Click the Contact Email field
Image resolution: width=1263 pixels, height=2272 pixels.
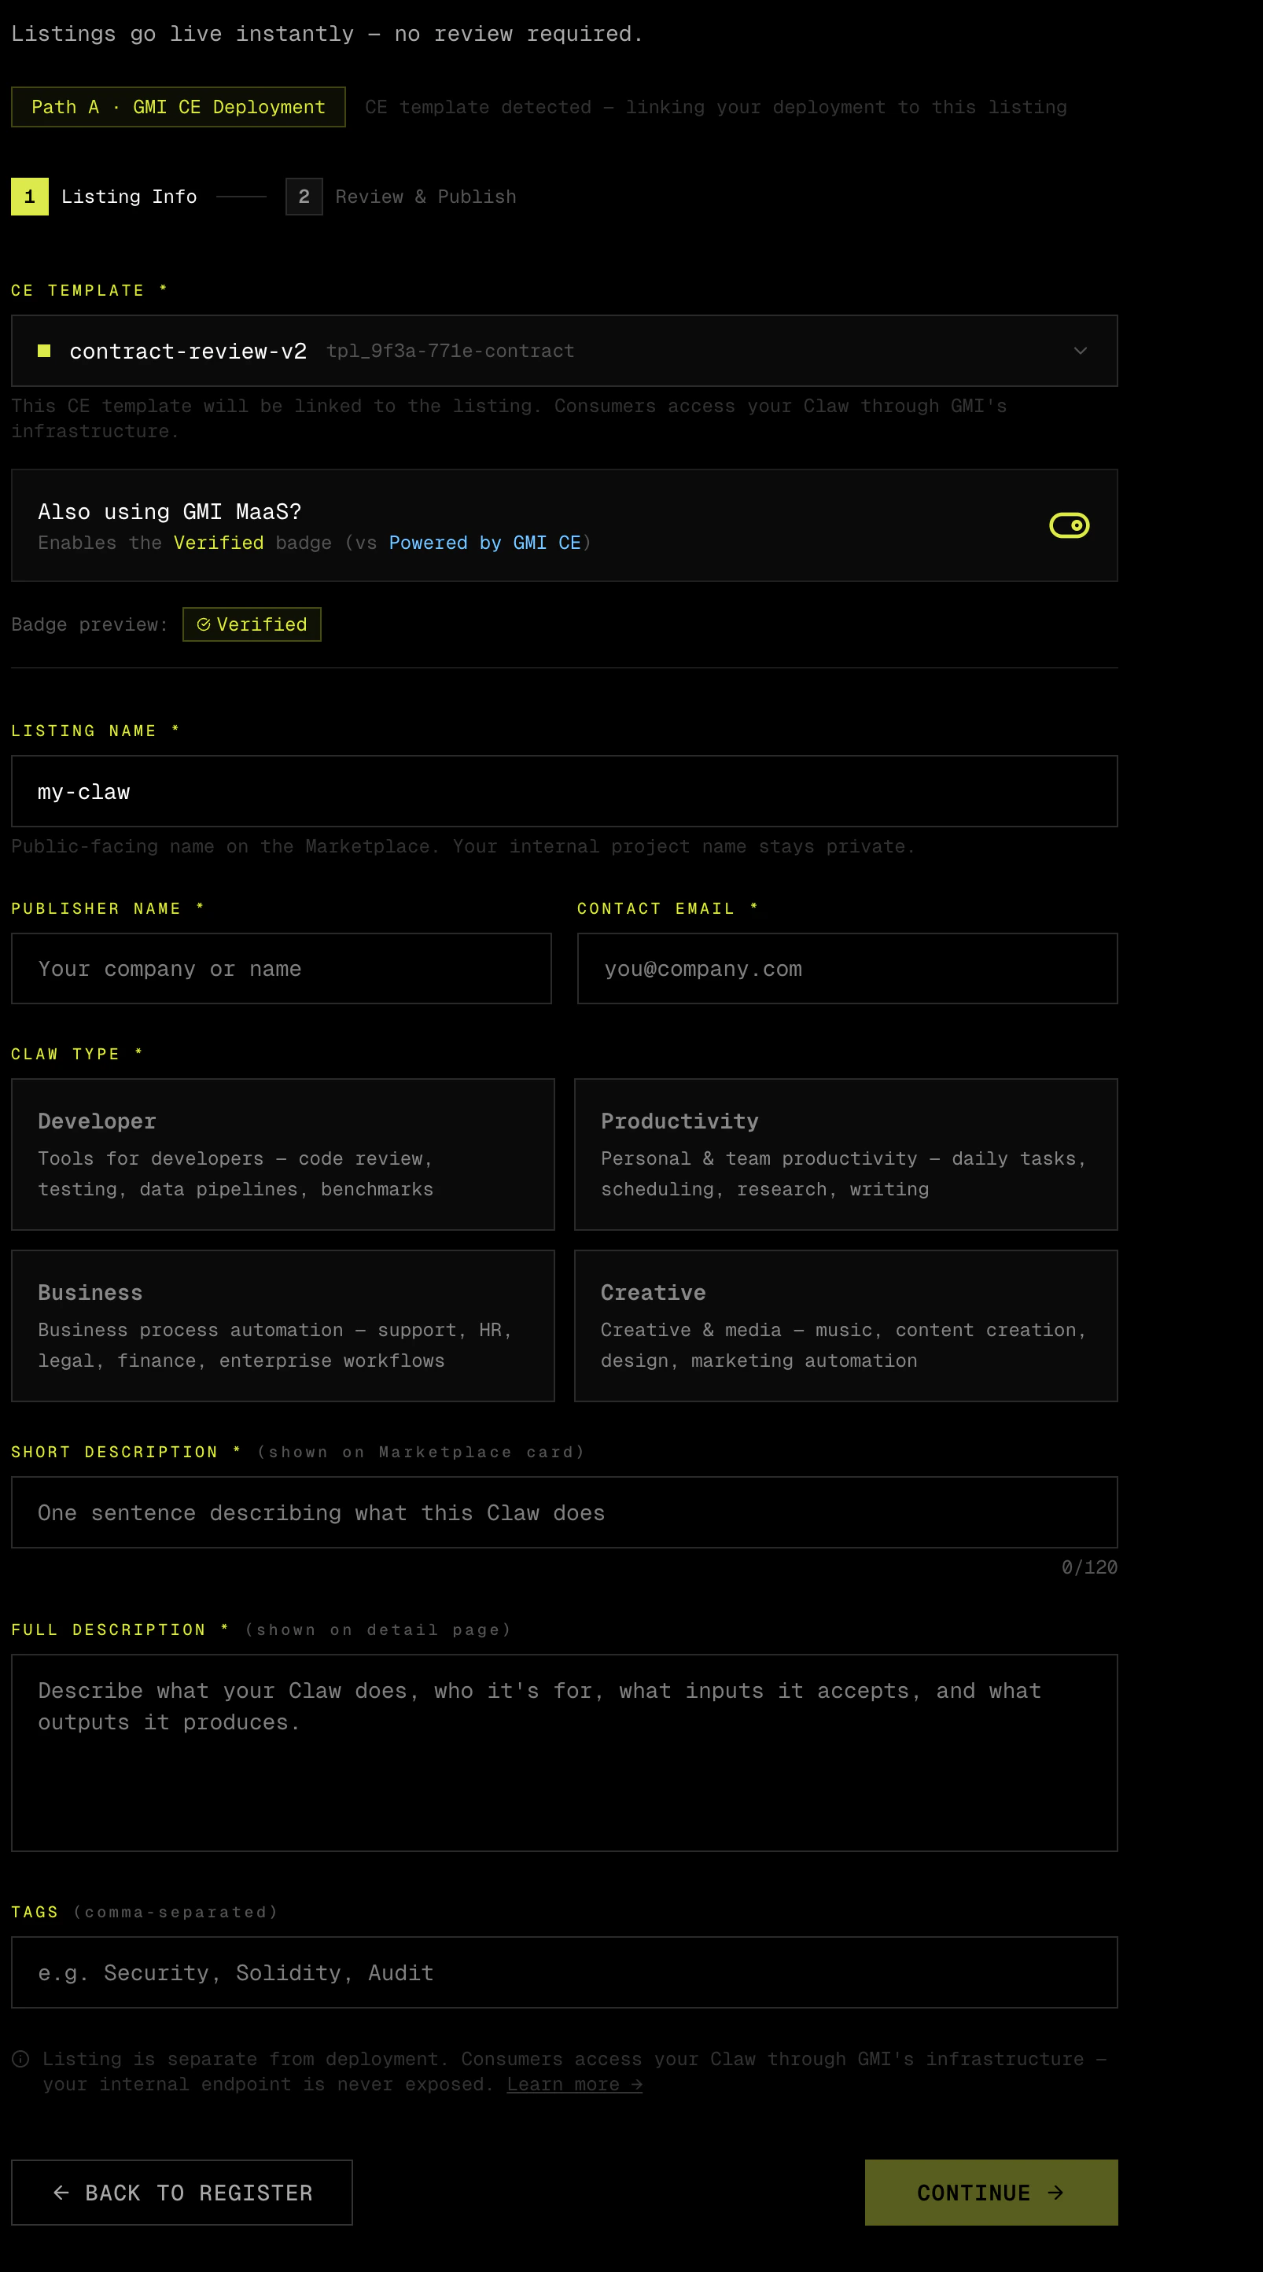tap(848, 968)
